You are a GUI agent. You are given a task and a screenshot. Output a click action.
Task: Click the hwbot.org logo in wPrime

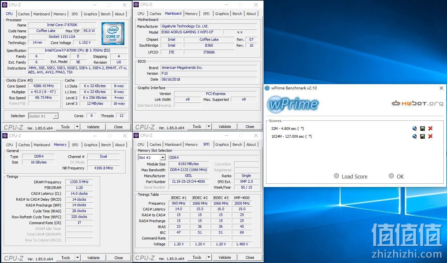[x=418, y=103]
